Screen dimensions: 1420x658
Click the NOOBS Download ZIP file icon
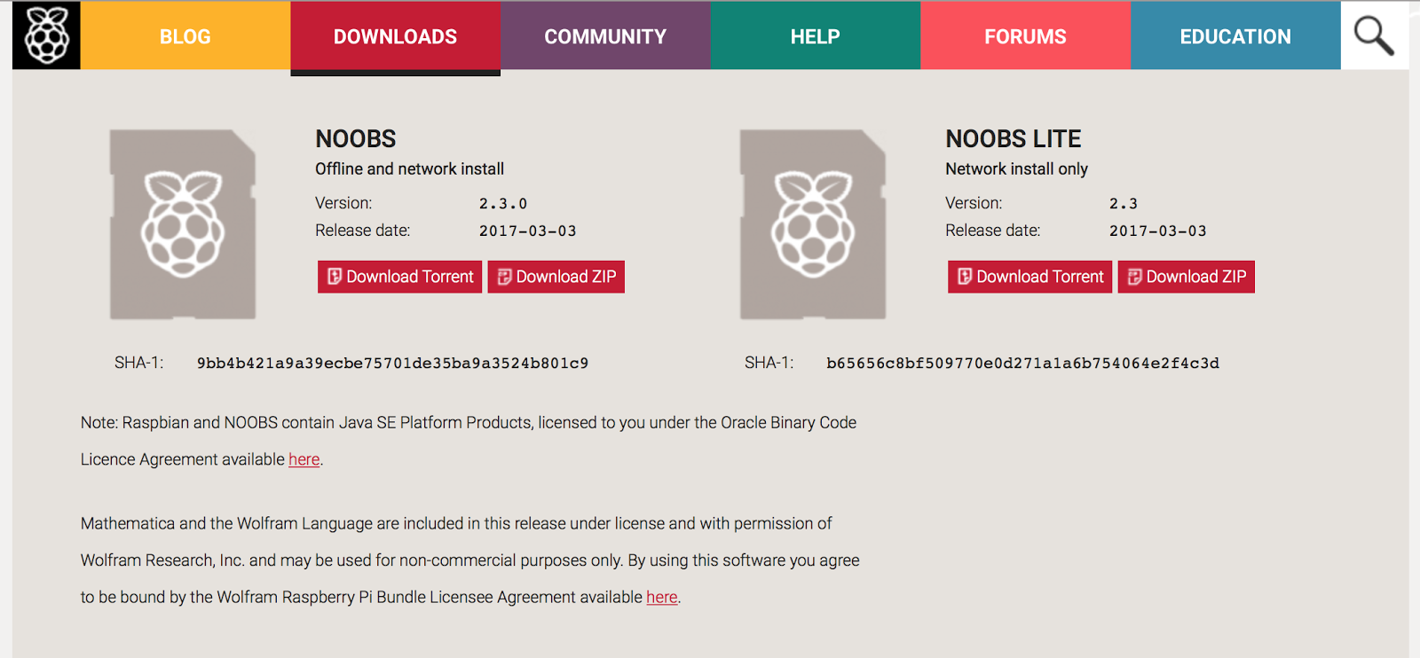tap(504, 277)
